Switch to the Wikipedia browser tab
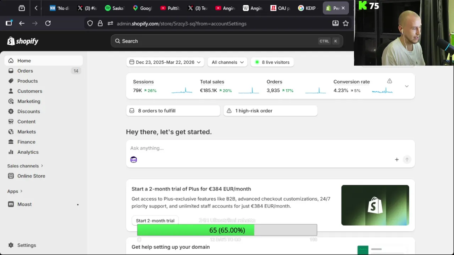The height and width of the screenshot is (255, 454). (253, 8)
